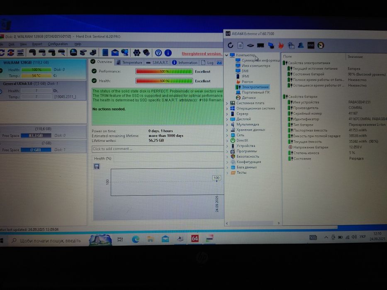The height and width of the screenshot is (290, 387).
Task: Expand the Сервер tree node
Action: [227, 114]
